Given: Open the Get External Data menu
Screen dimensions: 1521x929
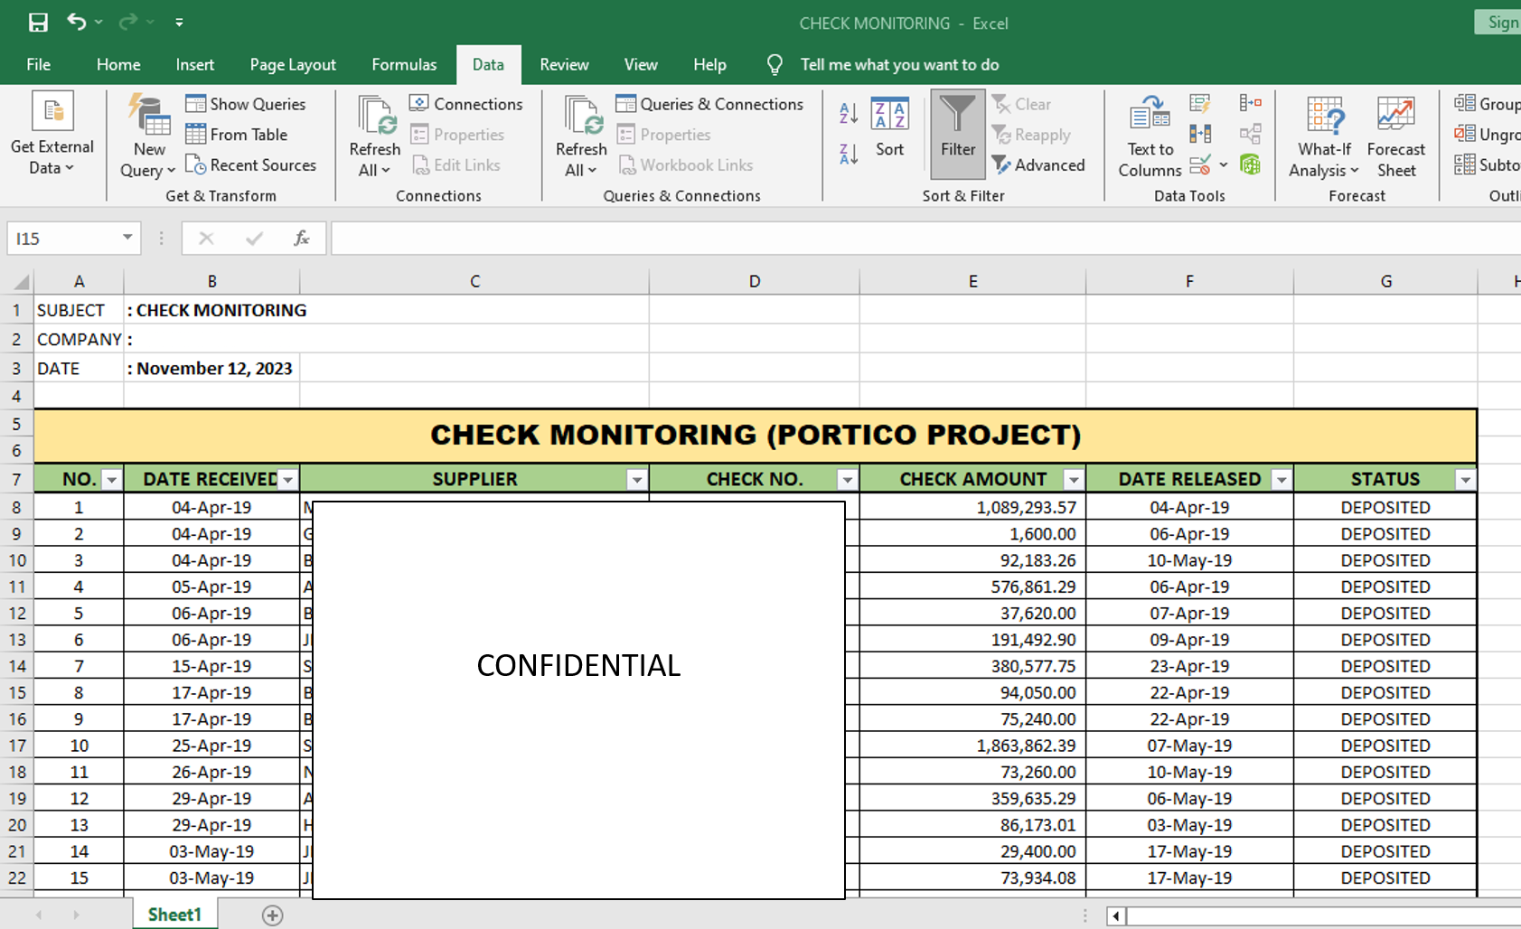Looking at the screenshot, I should 52,134.
